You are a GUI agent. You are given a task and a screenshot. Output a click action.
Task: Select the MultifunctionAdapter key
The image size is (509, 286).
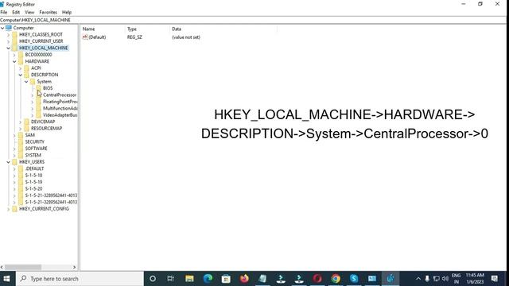pyautogui.click(x=60, y=108)
